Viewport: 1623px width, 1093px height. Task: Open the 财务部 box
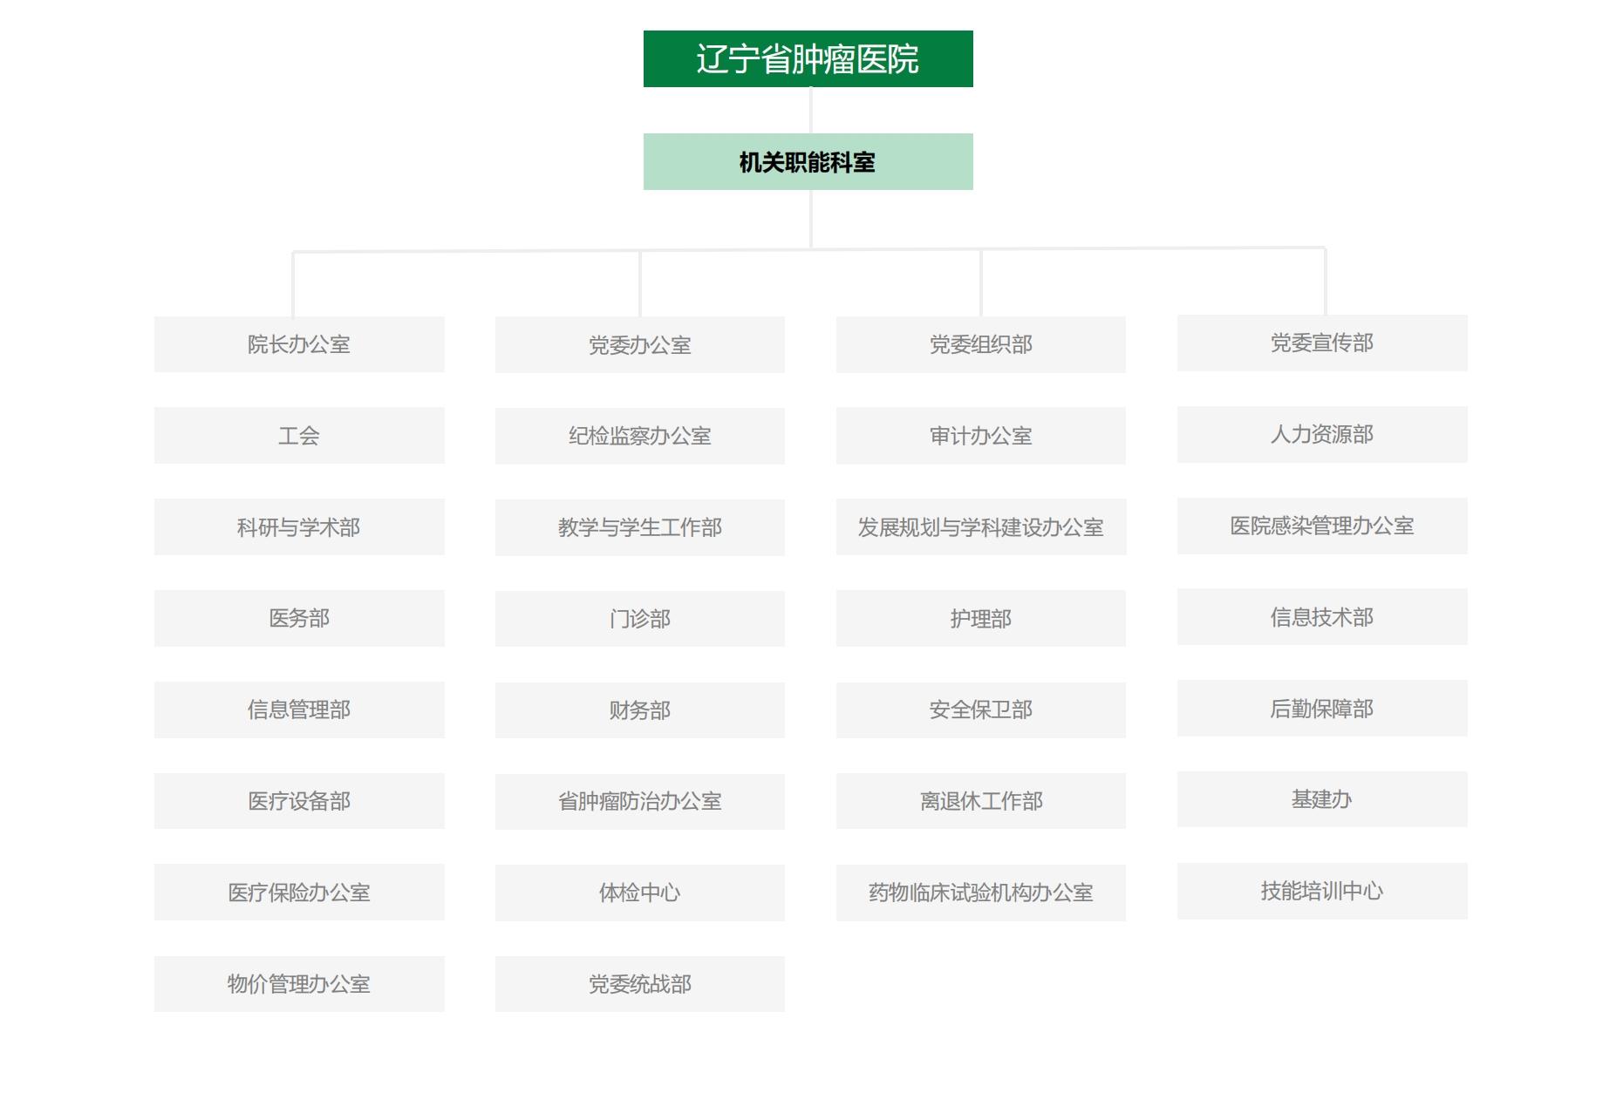[x=640, y=709]
